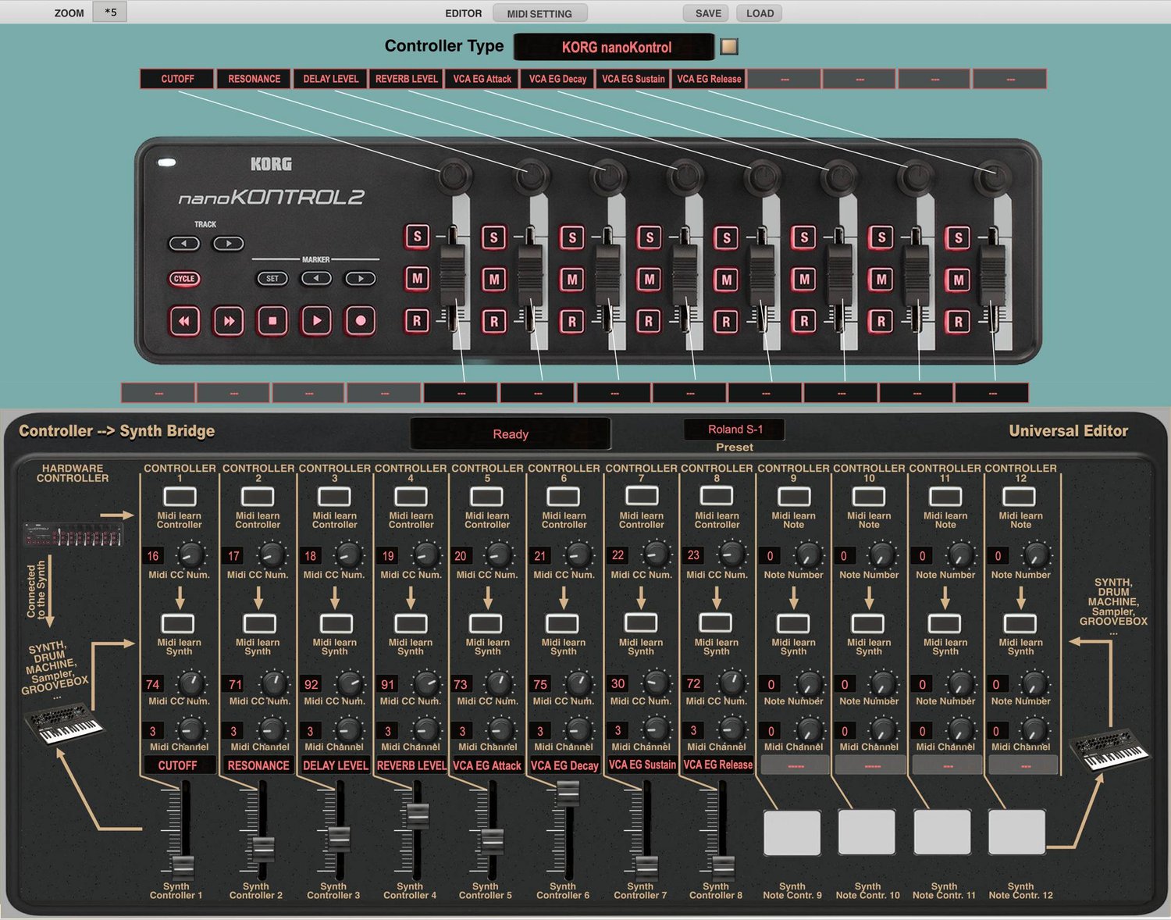
Task: Click the CUTOFF name label of Controller 1
Action: click(x=178, y=765)
